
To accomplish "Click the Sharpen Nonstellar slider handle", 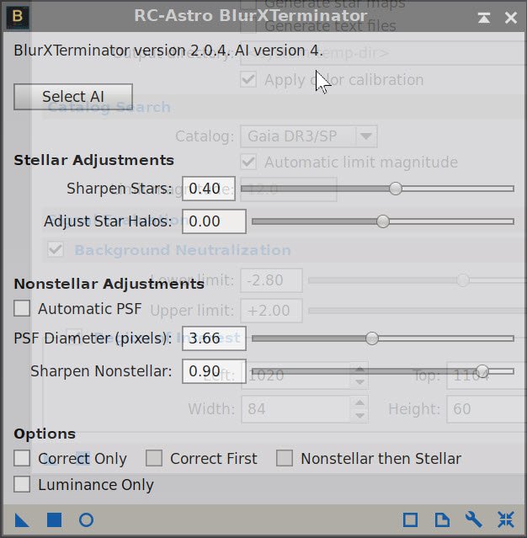I will [x=482, y=371].
